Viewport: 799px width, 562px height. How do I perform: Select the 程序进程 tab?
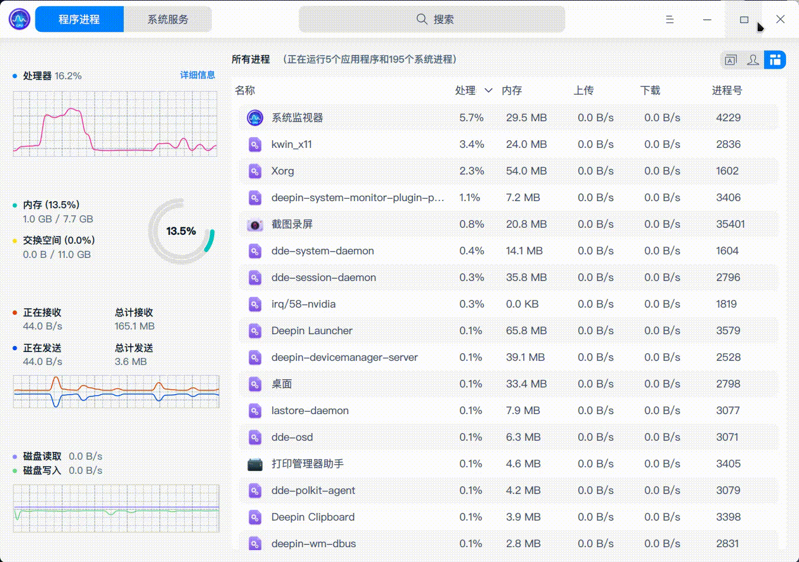[x=79, y=19]
